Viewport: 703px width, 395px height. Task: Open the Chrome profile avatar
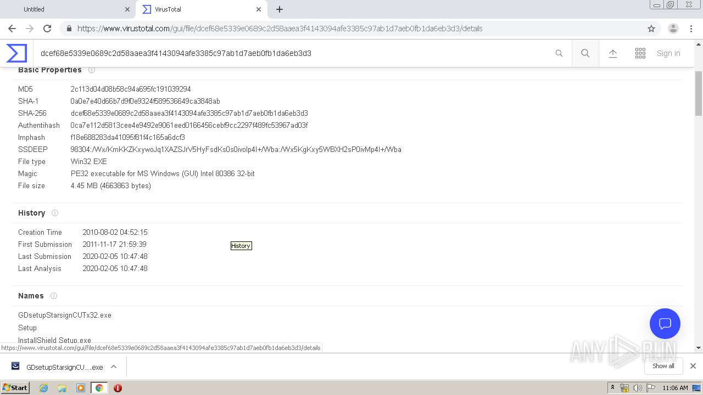673,29
